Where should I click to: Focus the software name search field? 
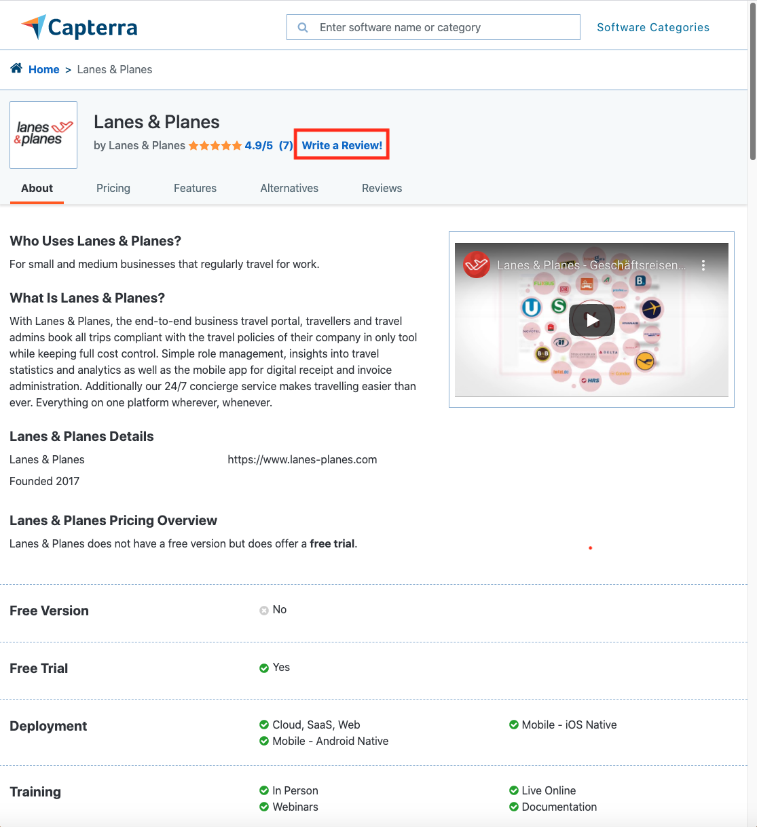(x=433, y=27)
